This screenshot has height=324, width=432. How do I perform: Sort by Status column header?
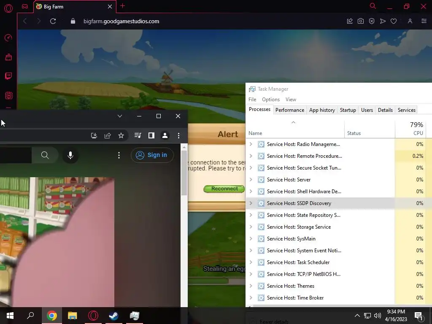370,129
